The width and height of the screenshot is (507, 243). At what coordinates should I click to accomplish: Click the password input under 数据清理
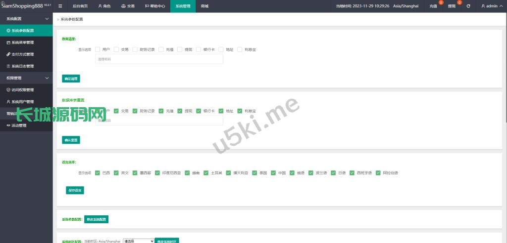(159, 59)
